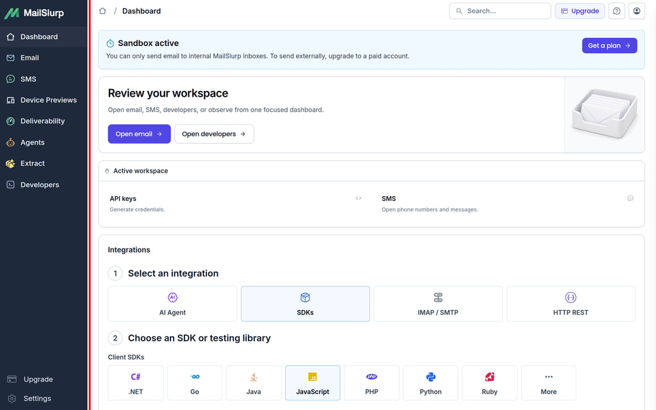Click the Sandbox active timer icon
The width and height of the screenshot is (656, 410).
point(110,43)
